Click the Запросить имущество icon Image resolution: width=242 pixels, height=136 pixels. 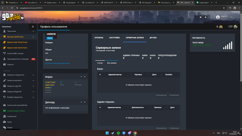4,75
